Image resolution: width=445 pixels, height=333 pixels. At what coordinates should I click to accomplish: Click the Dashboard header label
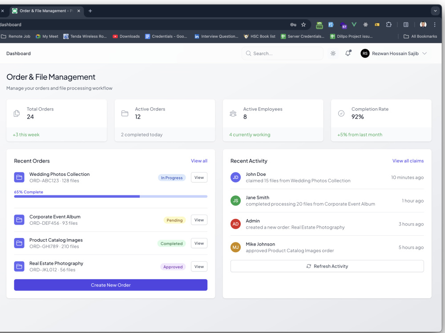point(18,53)
